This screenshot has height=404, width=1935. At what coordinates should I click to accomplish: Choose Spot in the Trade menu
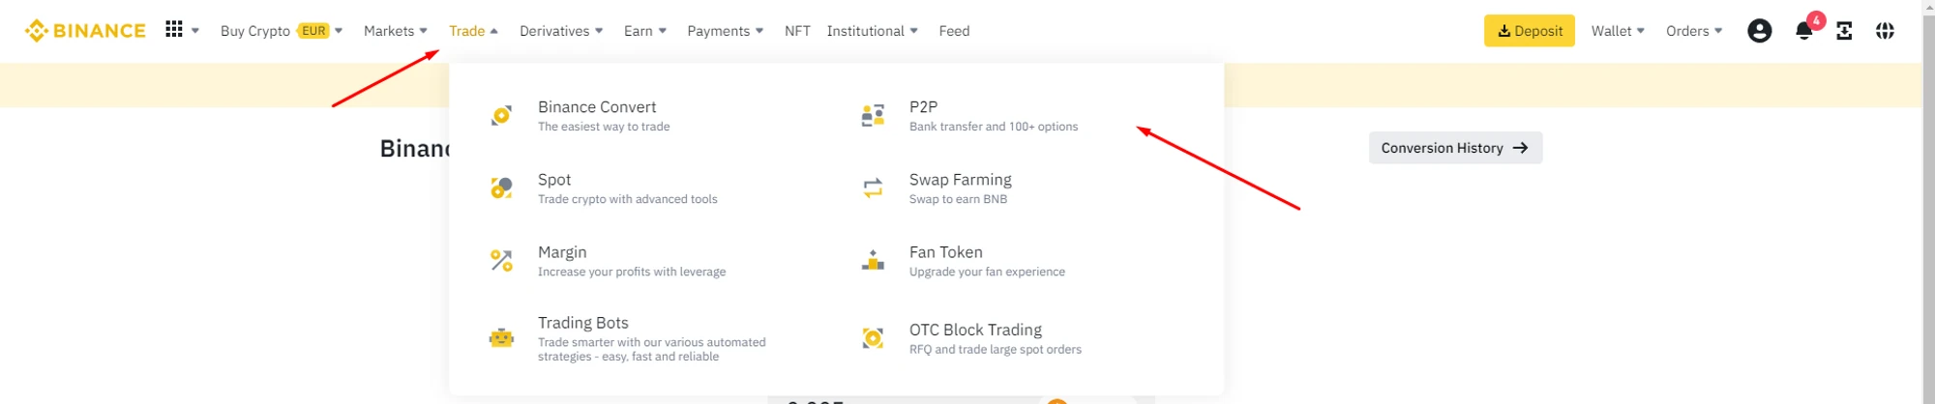point(554,180)
